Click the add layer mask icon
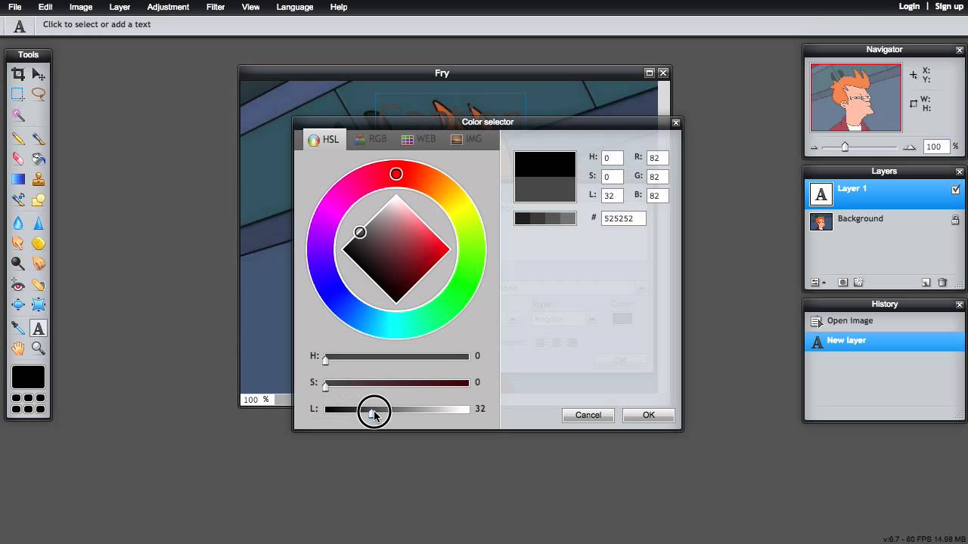The height and width of the screenshot is (544, 968). [x=842, y=283]
